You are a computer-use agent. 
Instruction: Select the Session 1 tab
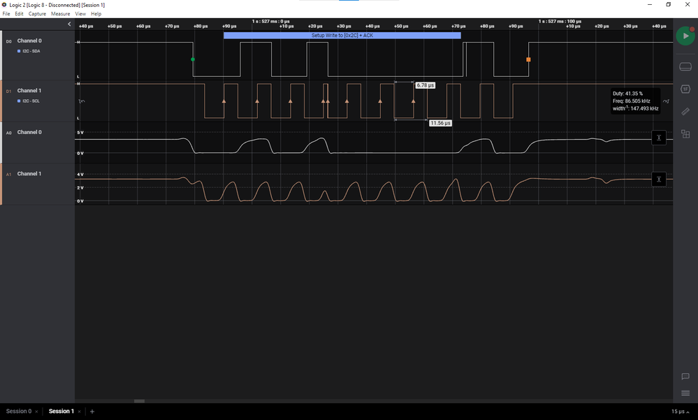click(x=61, y=411)
